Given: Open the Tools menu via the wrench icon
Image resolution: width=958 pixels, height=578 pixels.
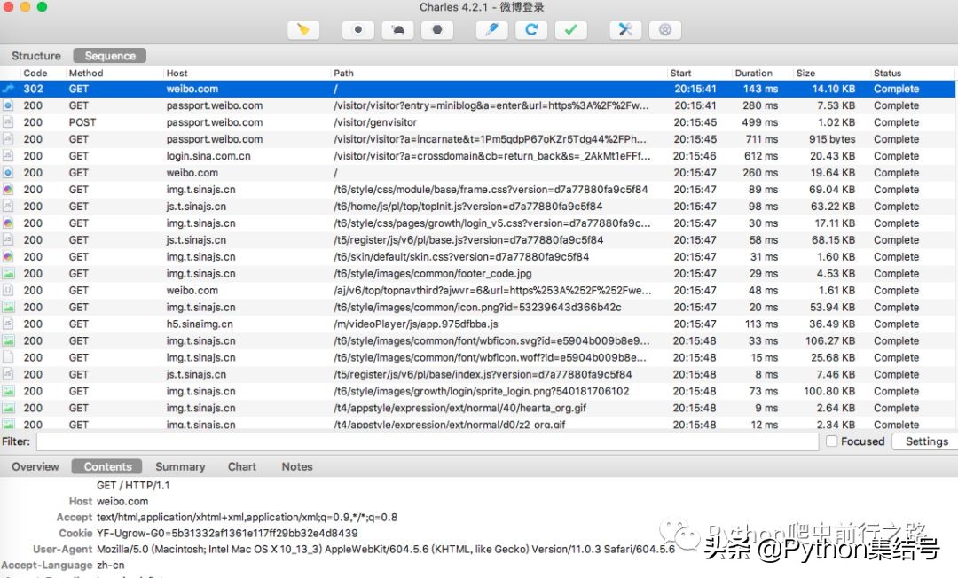Looking at the screenshot, I should [x=624, y=29].
